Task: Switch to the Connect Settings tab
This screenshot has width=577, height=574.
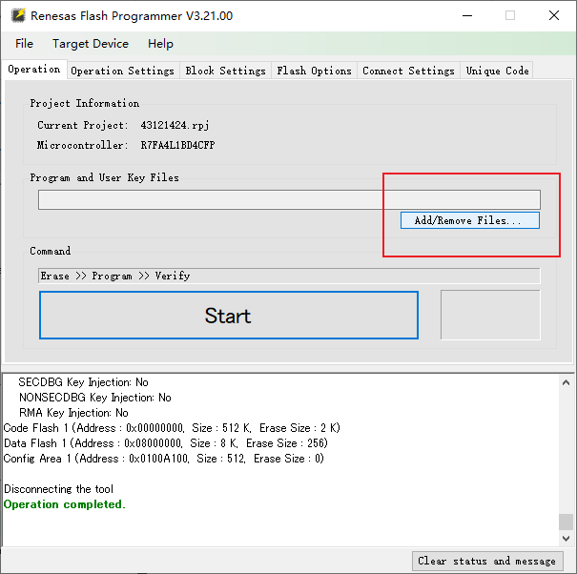Action: click(408, 71)
